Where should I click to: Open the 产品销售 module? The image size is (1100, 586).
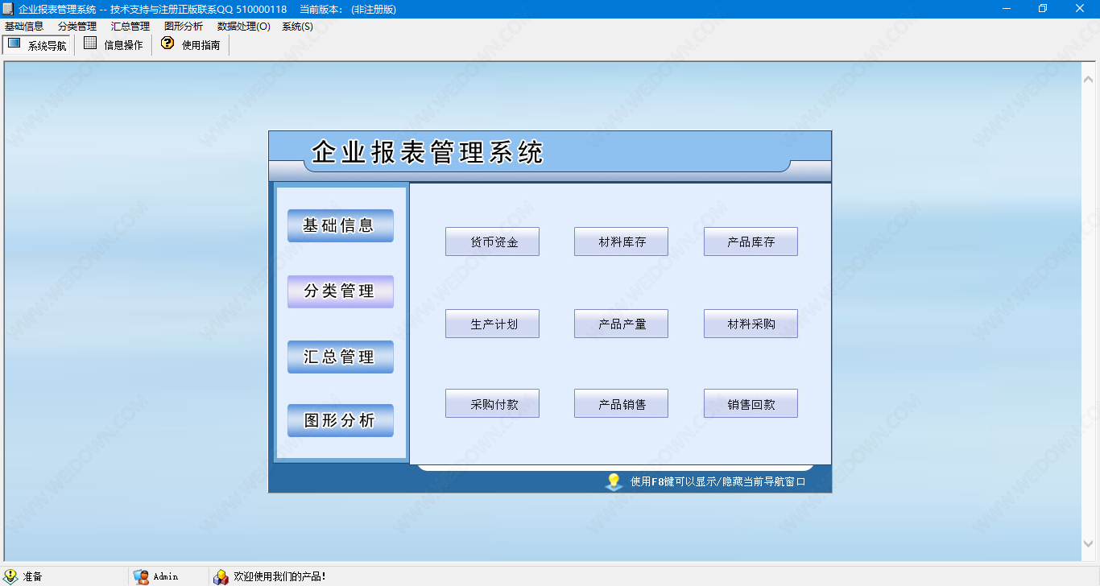(621, 404)
